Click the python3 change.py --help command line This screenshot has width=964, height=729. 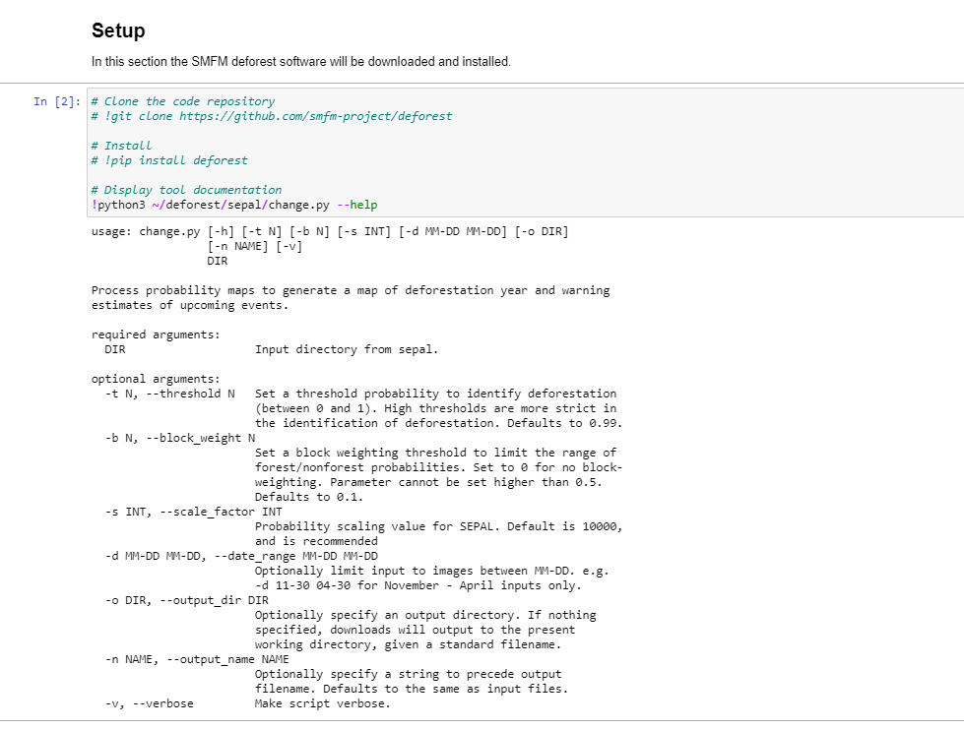pyautogui.click(x=233, y=205)
